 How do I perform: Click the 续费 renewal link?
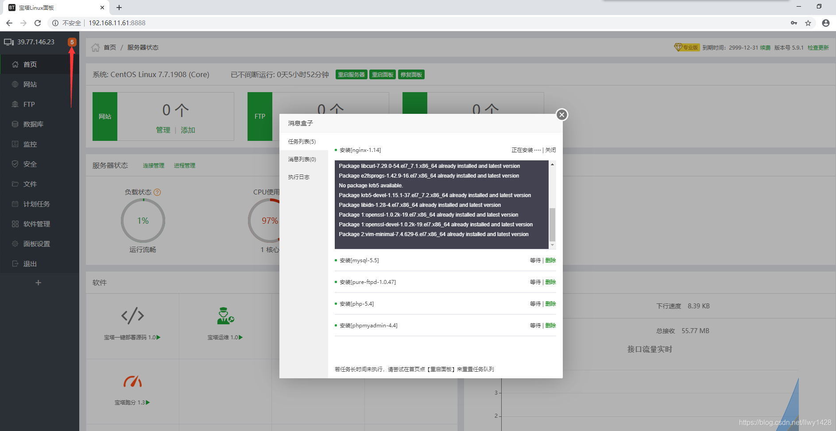tap(765, 48)
